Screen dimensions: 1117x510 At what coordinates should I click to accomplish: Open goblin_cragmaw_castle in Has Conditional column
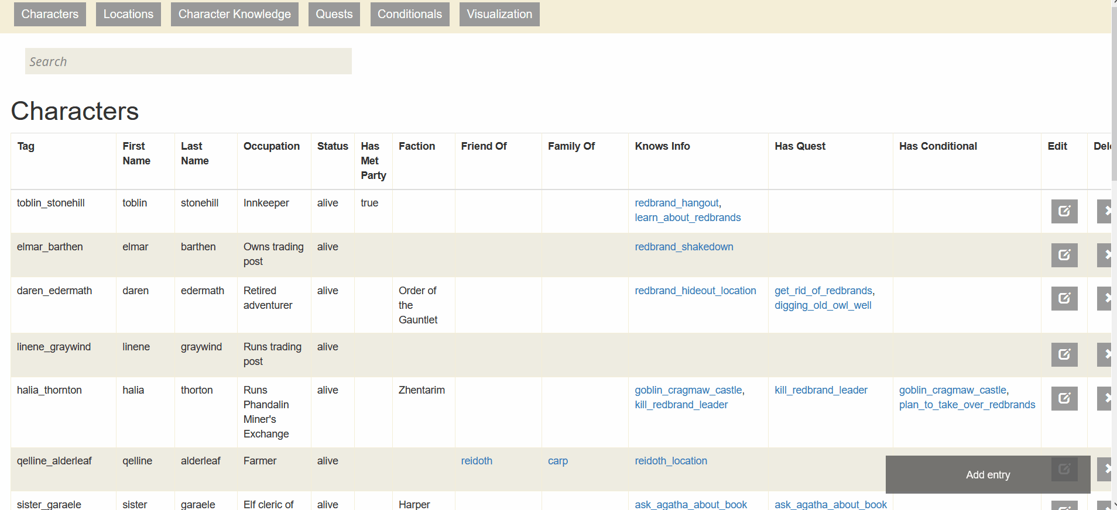click(953, 390)
